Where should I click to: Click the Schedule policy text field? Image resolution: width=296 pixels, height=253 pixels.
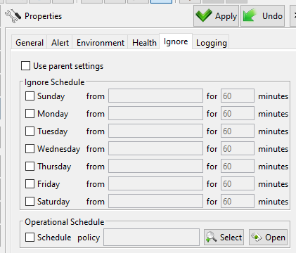click(x=152, y=238)
